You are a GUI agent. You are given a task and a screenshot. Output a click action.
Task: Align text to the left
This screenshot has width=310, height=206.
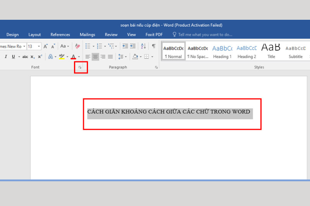[x=88, y=57]
